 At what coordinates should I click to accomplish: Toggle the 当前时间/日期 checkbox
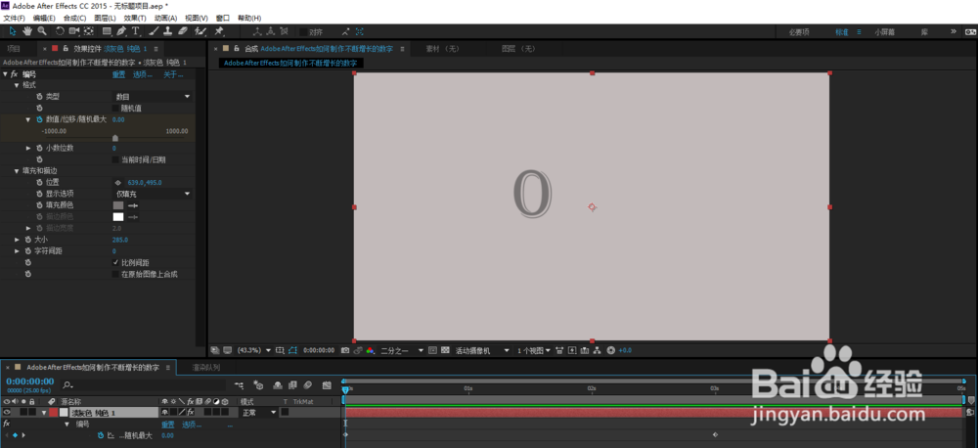tap(115, 159)
